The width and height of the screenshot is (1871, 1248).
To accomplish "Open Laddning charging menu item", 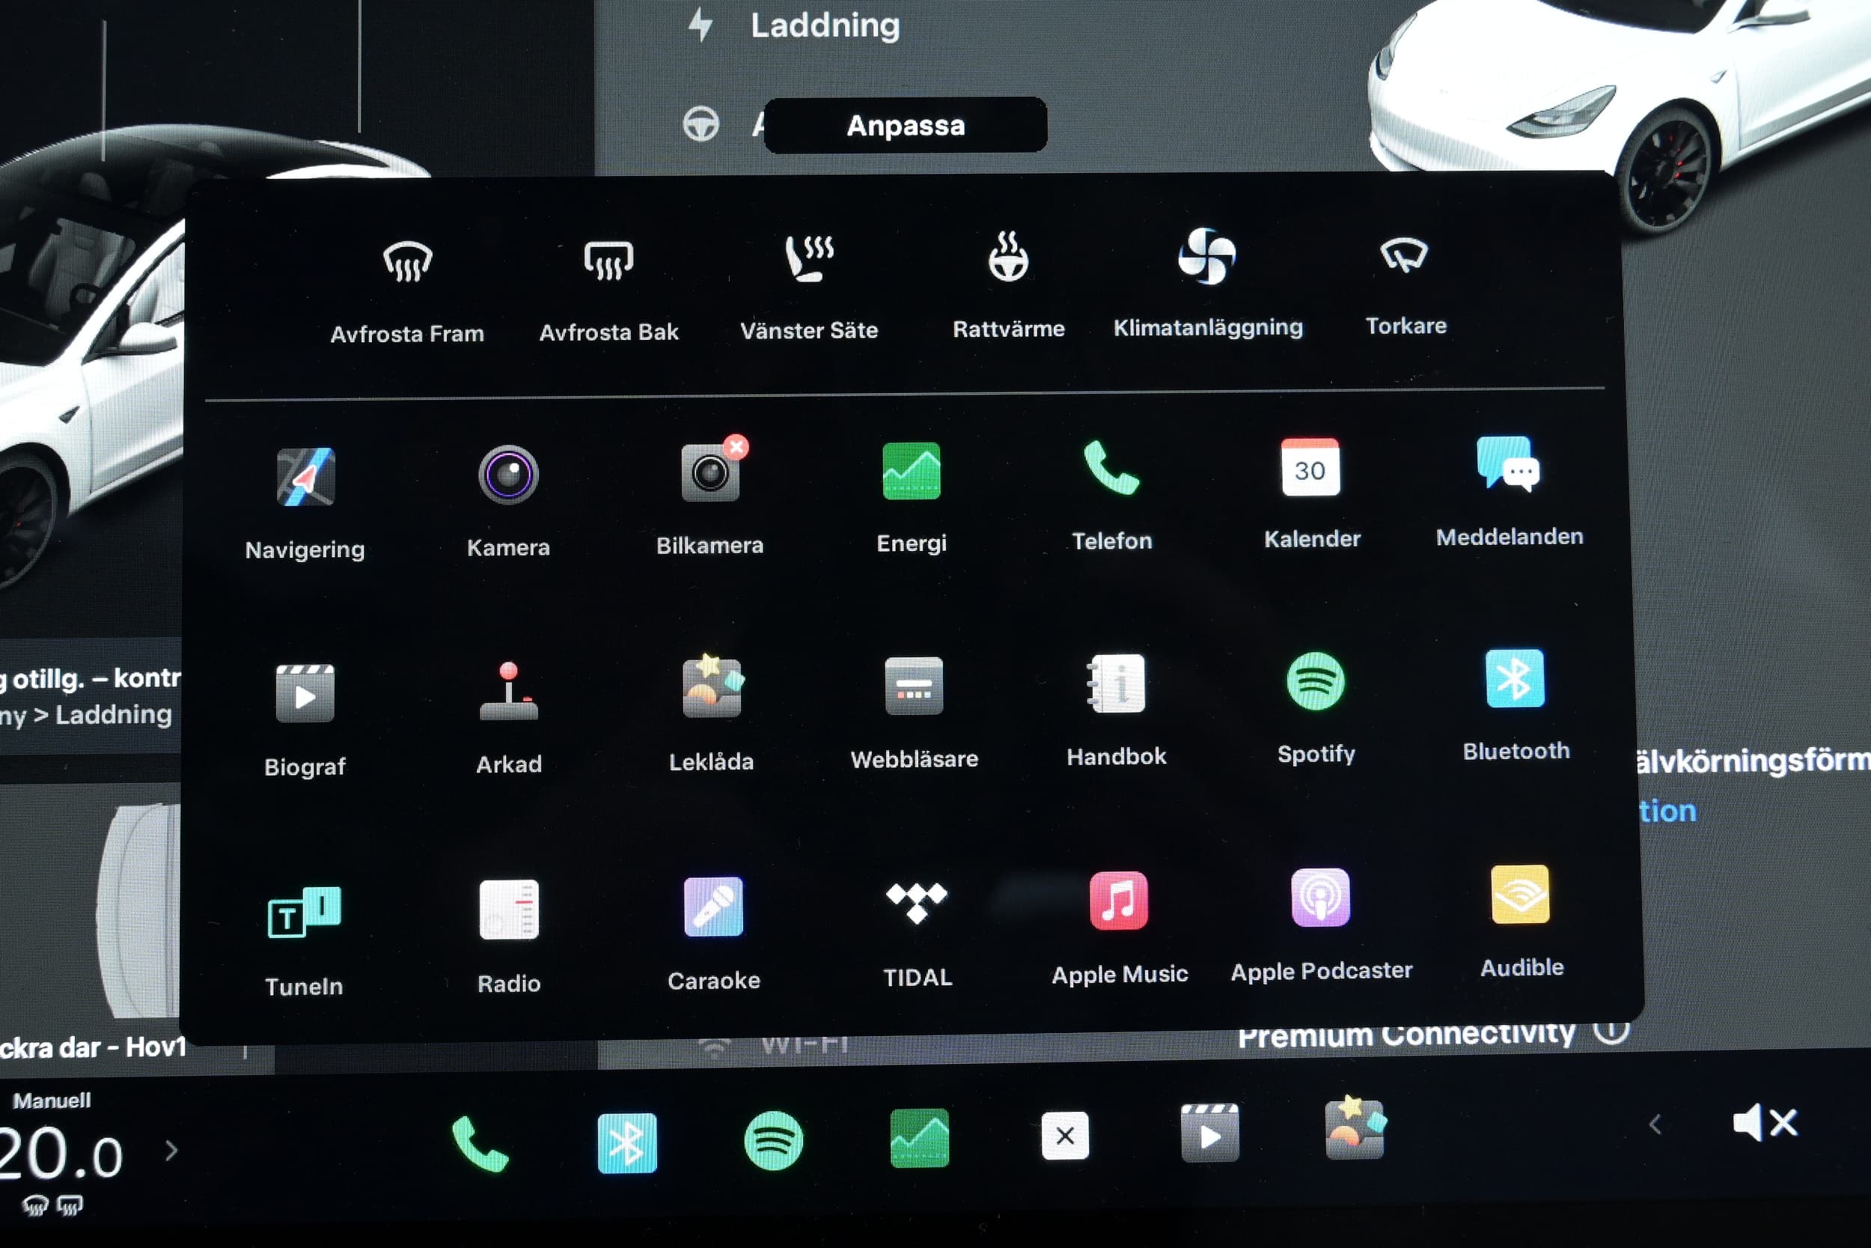I will (x=796, y=25).
